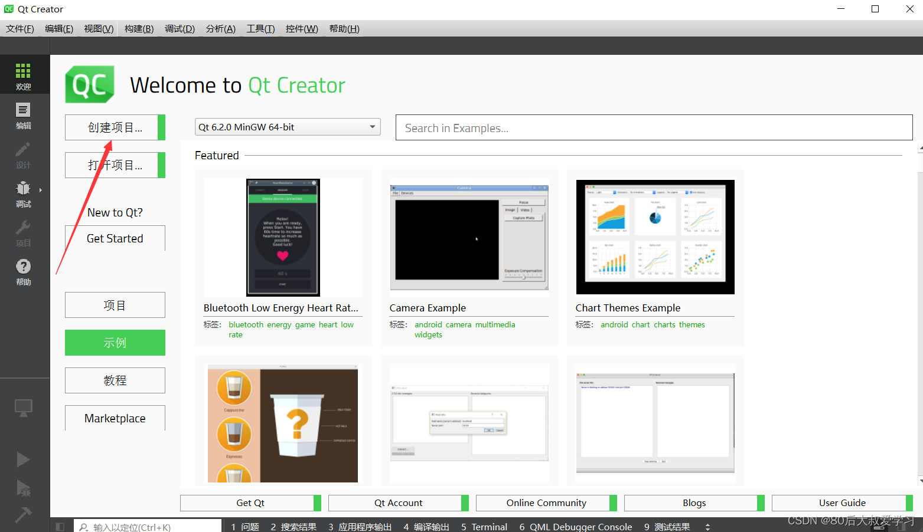
Task: Open the Chart Themes Example thumbnail
Action: (x=655, y=237)
